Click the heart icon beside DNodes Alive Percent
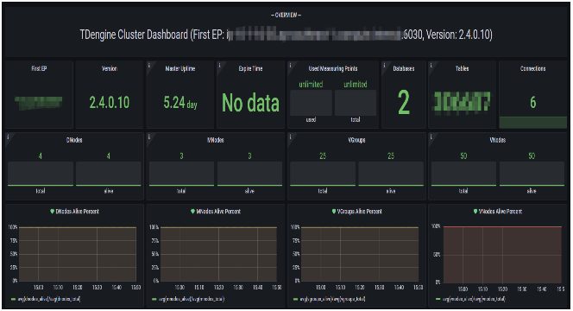 [53, 212]
